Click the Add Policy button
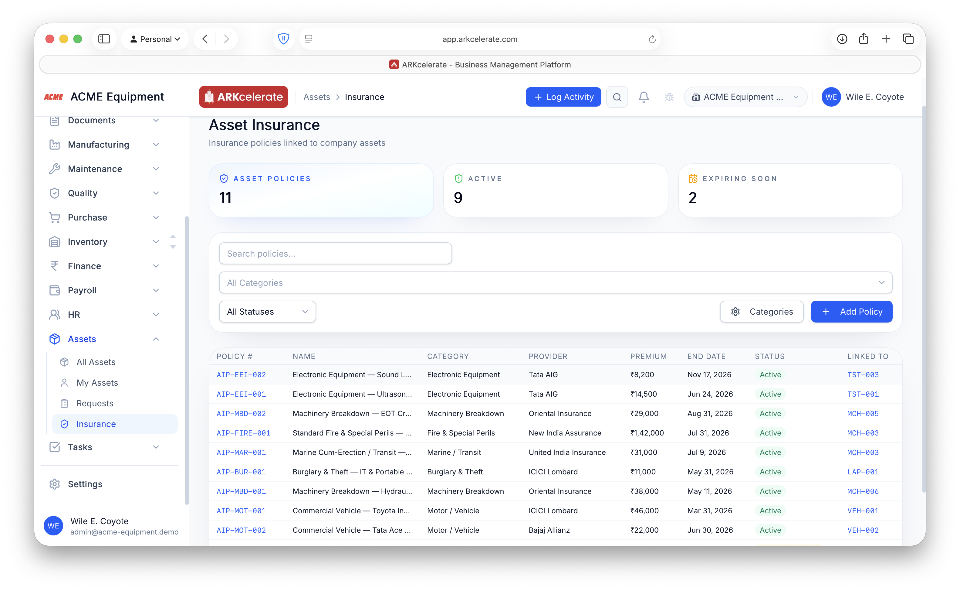 point(851,312)
